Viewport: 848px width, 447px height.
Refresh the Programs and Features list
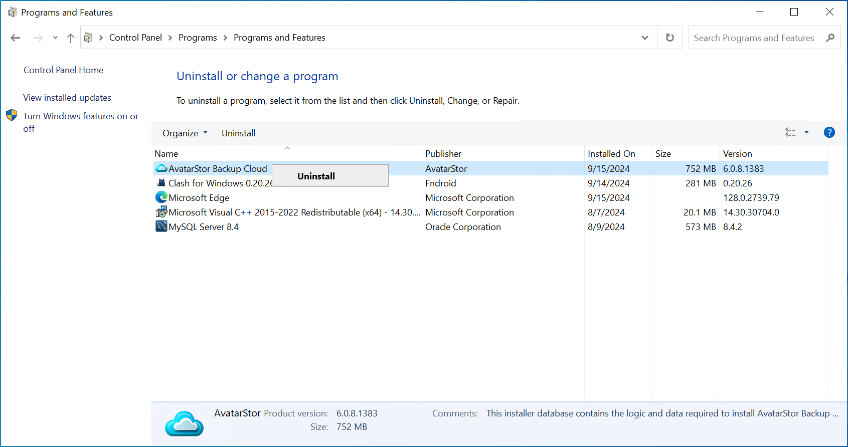669,38
